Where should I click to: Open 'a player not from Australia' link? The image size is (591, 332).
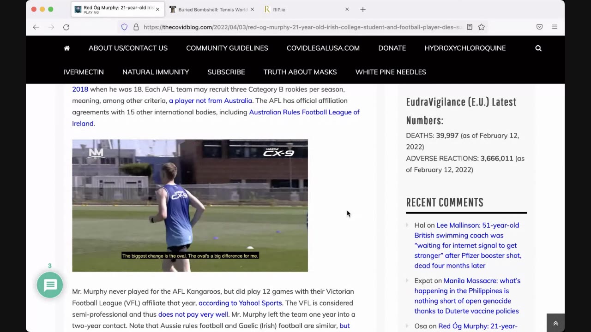click(211, 101)
